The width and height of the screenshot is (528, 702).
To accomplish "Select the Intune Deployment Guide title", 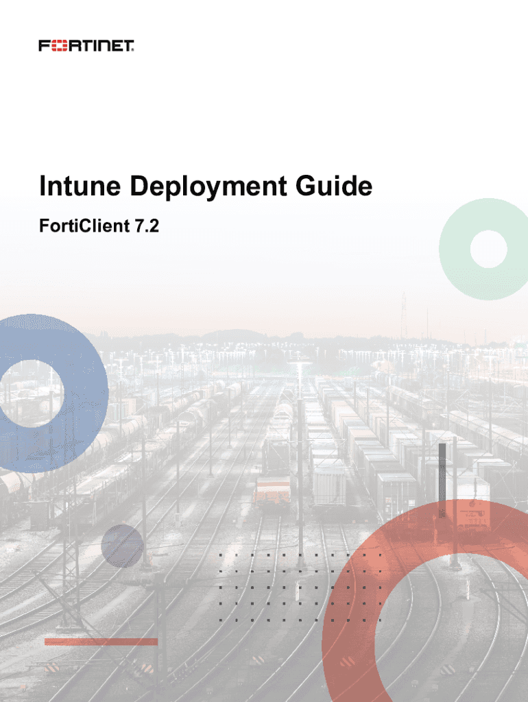I will pos(205,187).
